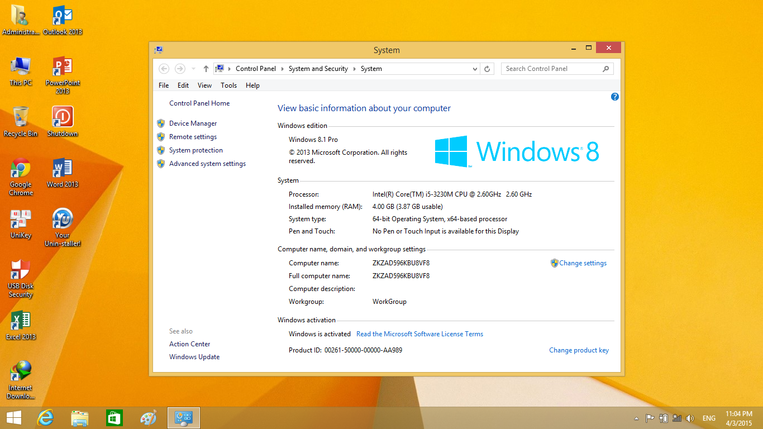Click the System window title bar icon

(x=159, y=50)
